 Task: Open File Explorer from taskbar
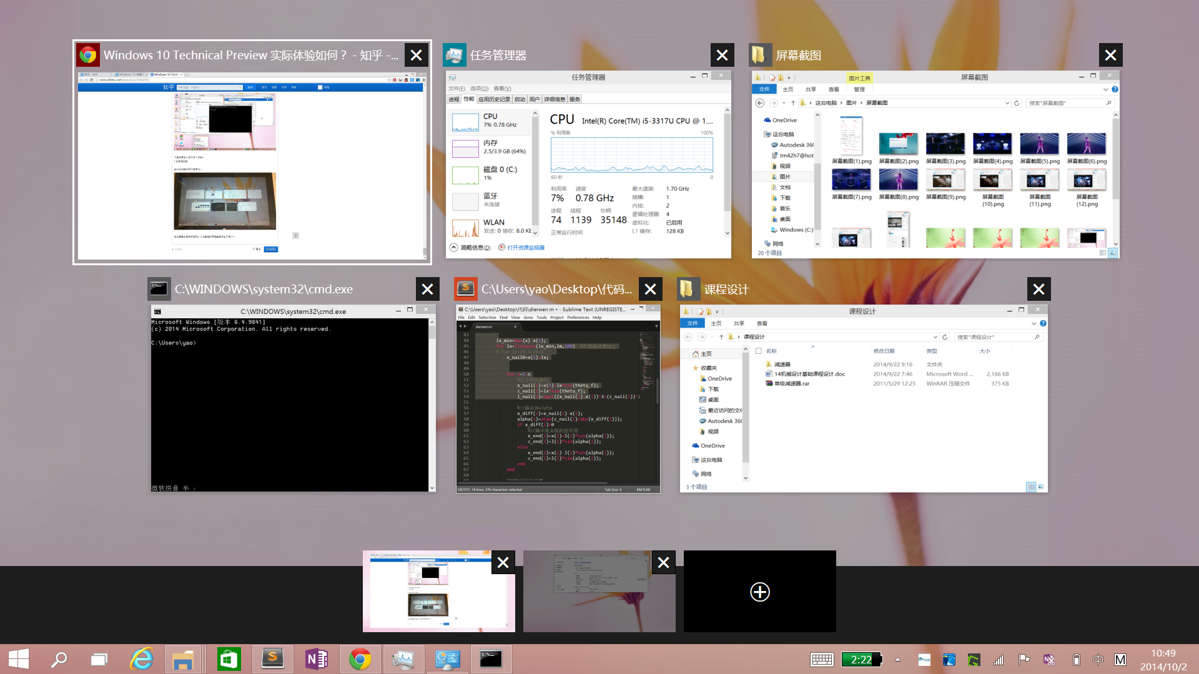click(x=182, y=659)
